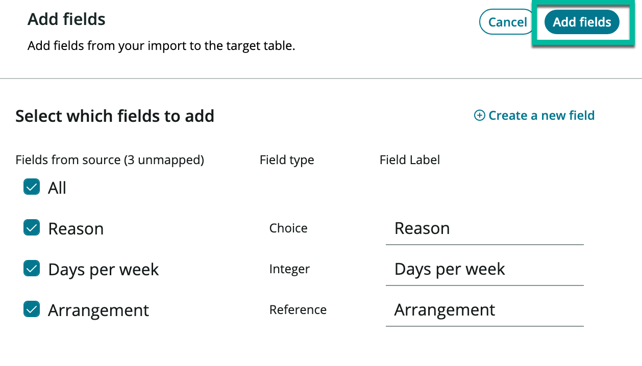Click the Add fields dialog title

click(x=66, y=19)
